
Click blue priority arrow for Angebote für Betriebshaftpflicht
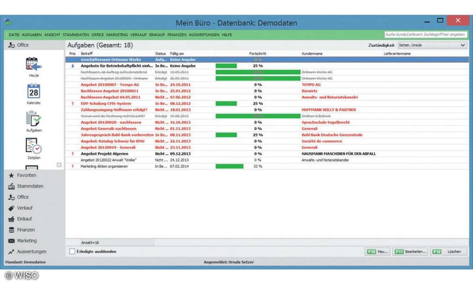pyautogui.click(x=72, y=66)
